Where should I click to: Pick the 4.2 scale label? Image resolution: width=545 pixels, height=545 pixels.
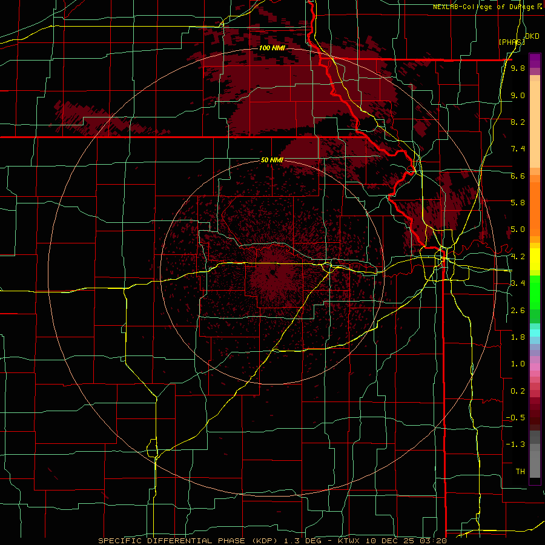click(518, 257)
